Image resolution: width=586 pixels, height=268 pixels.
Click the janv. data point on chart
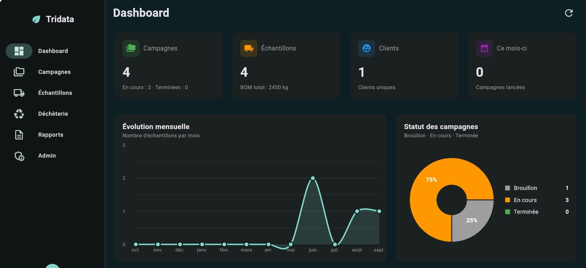202,244
